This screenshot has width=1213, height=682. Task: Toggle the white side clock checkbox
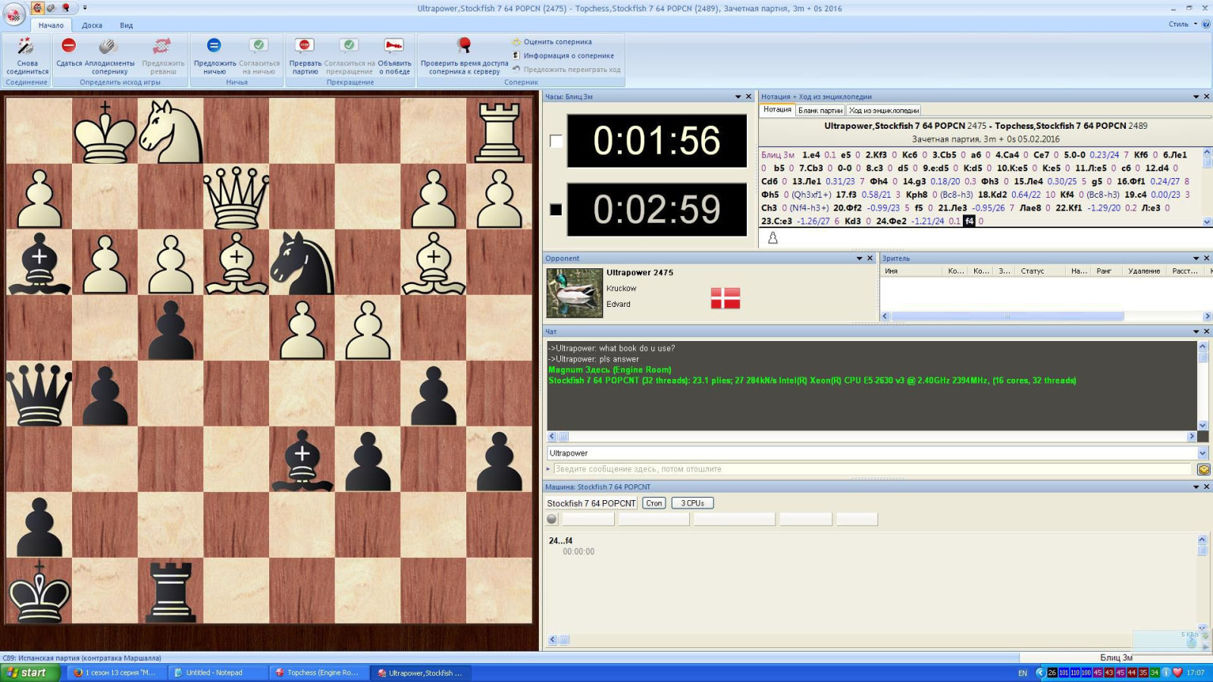[x=556, y=141]
